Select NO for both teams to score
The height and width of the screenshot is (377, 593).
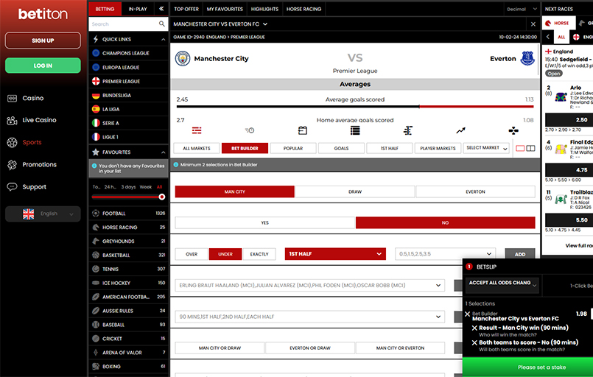[445, 222]
